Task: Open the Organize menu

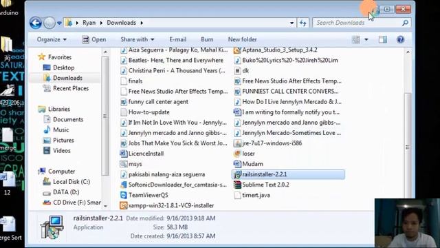Action: (x=52, y=40)
